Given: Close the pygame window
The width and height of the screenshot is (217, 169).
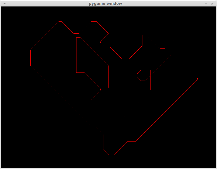Looking at the screenshot, I should (x=212, y=4).
